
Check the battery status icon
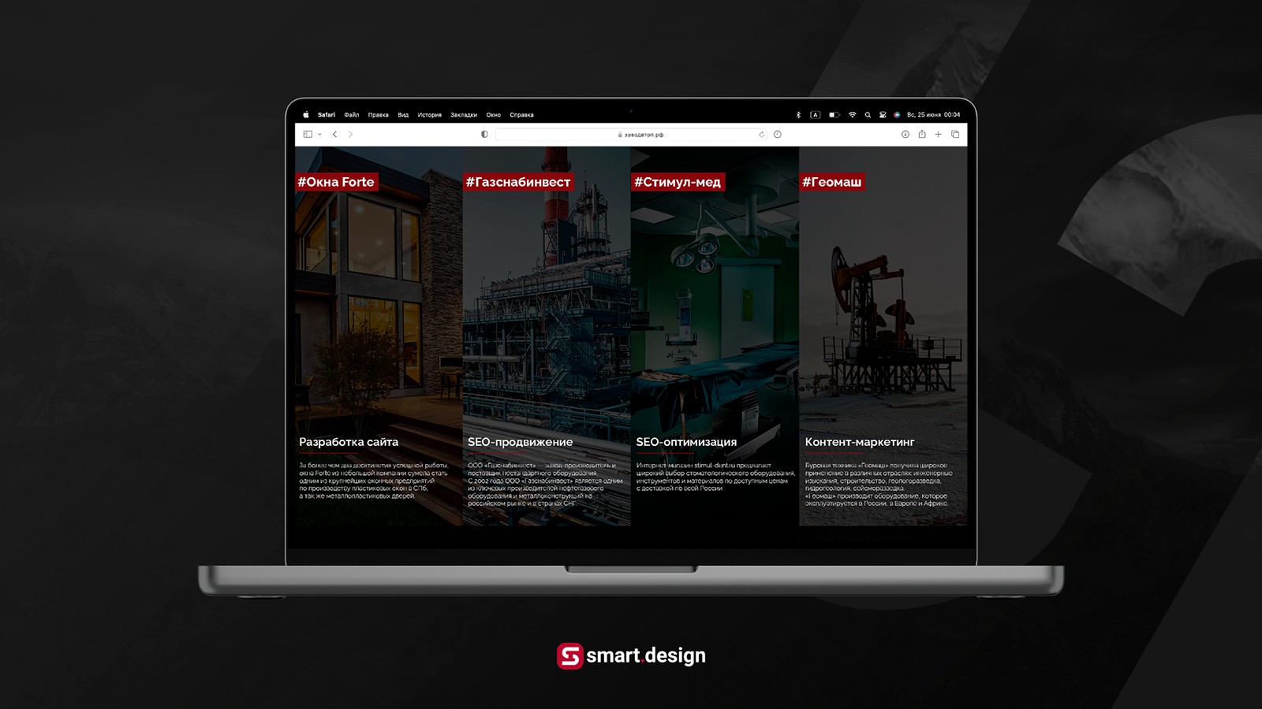tap(834, 115)
